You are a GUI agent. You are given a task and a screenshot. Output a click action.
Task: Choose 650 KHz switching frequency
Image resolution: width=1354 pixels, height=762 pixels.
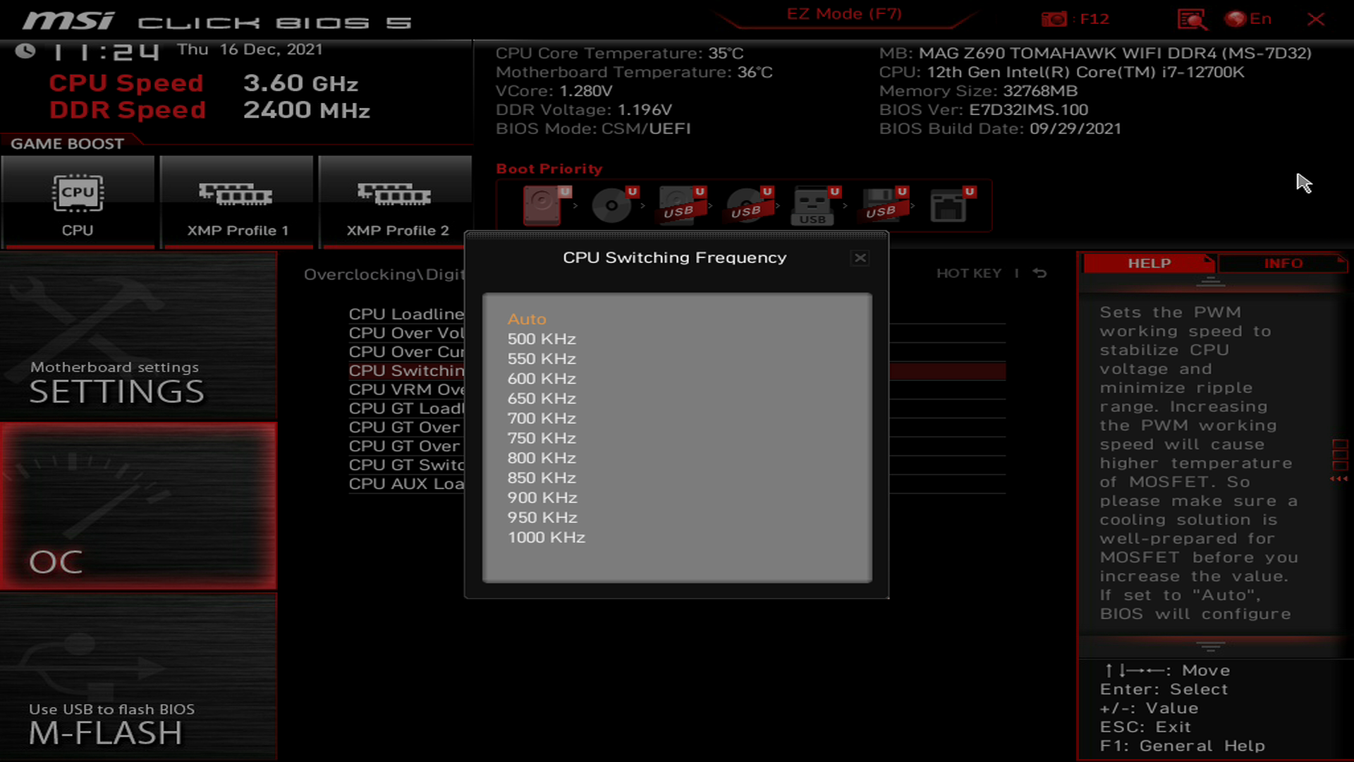tap(542, 398)
